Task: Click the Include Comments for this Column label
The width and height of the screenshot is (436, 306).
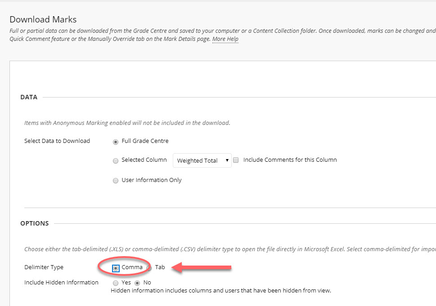Action: coord(290,160)
